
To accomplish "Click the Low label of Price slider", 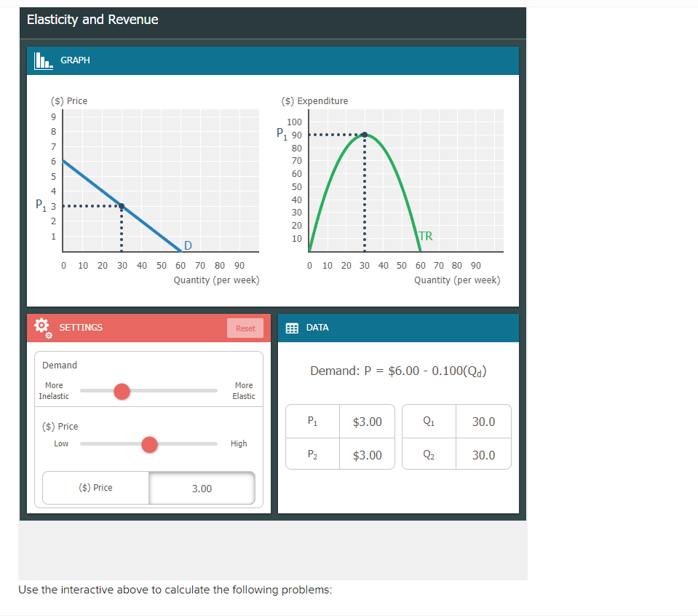I will point(61,443).
